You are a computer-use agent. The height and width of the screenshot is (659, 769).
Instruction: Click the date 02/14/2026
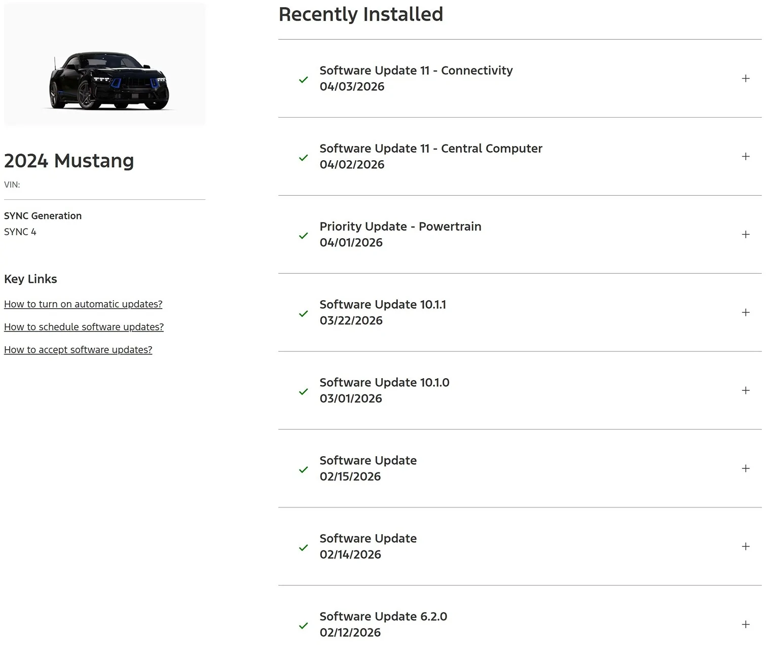350,555
